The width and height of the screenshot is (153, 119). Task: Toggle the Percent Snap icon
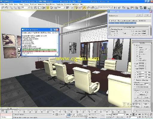coord(88,8)
